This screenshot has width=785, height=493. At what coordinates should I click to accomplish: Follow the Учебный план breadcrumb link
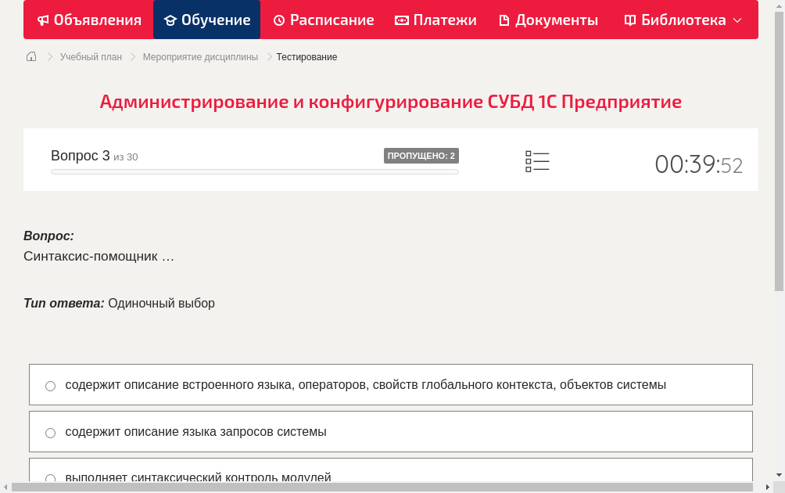(89, 56)
